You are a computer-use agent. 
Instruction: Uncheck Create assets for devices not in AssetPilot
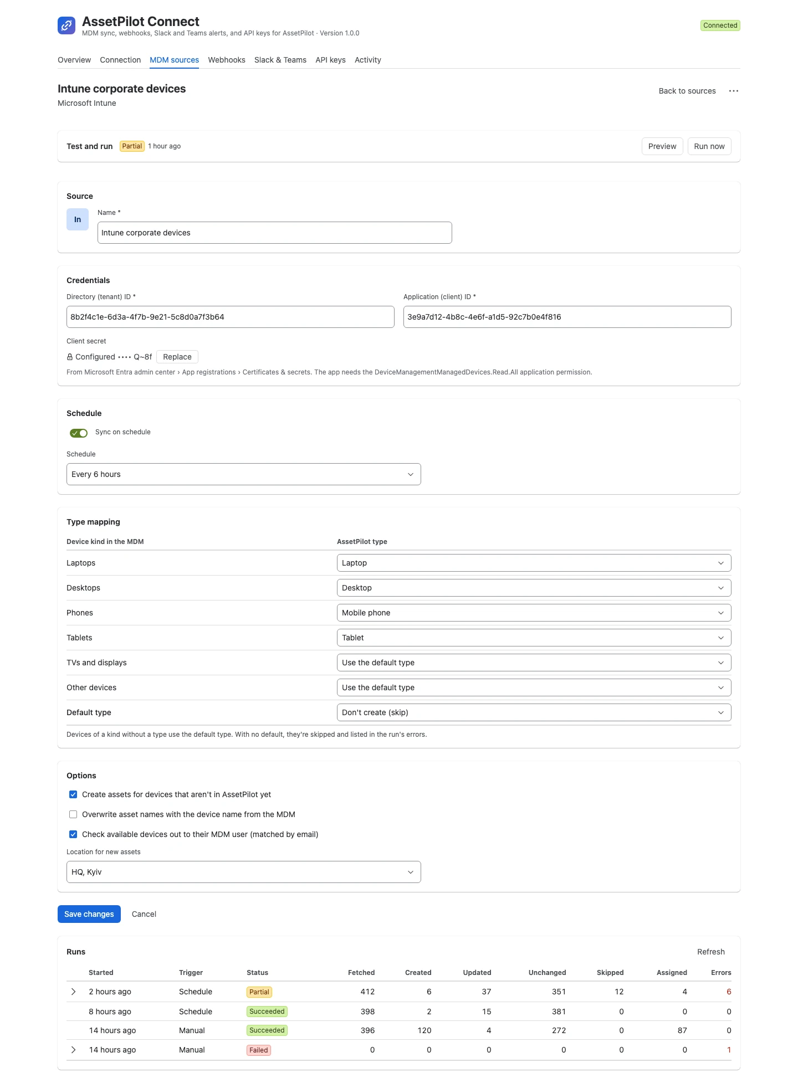[73, 794]
